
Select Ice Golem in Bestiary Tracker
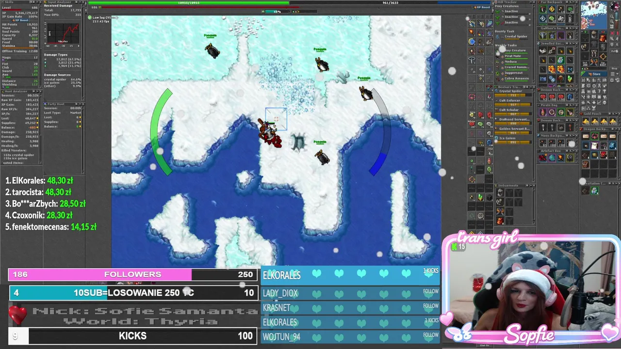tap(507, 138)
